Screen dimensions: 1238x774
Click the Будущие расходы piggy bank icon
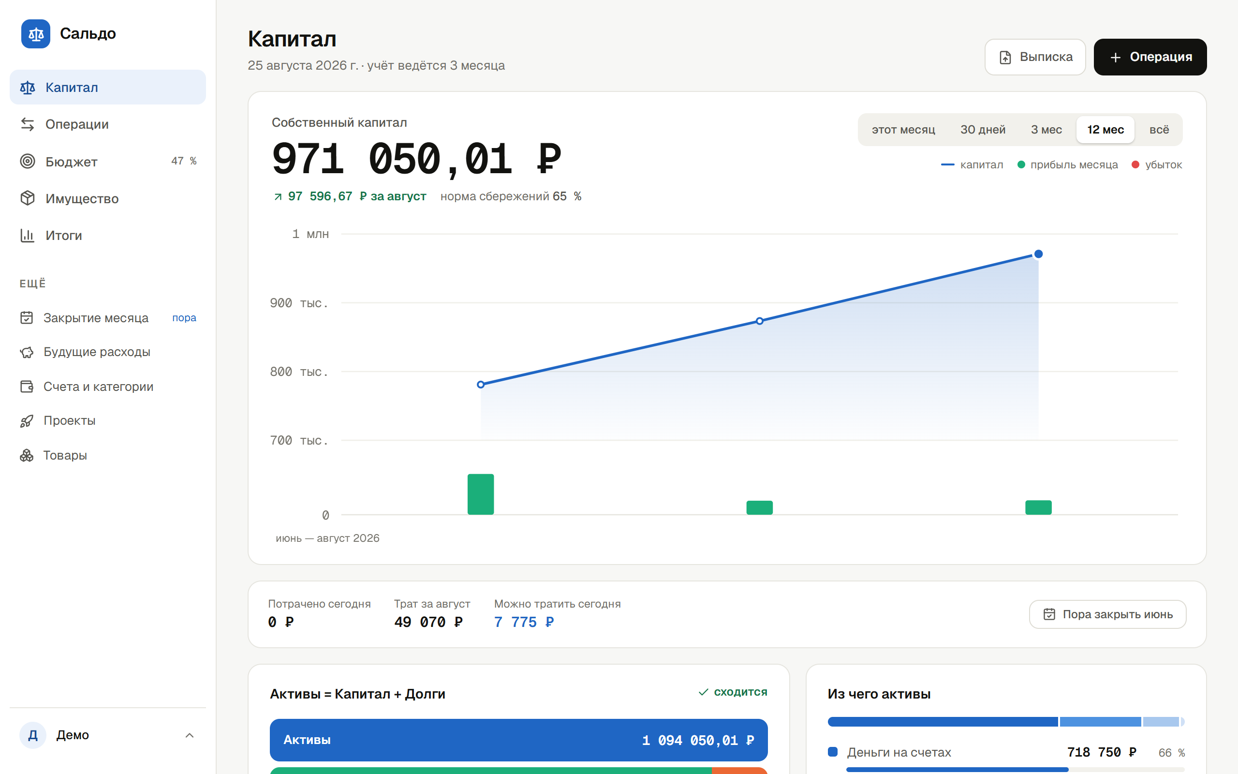tap(27, 352)
